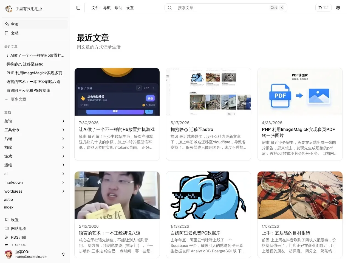Click the 用文章的方式记录生活 subtitle
The height and width of the screenshot is (263, 351).
99,47
